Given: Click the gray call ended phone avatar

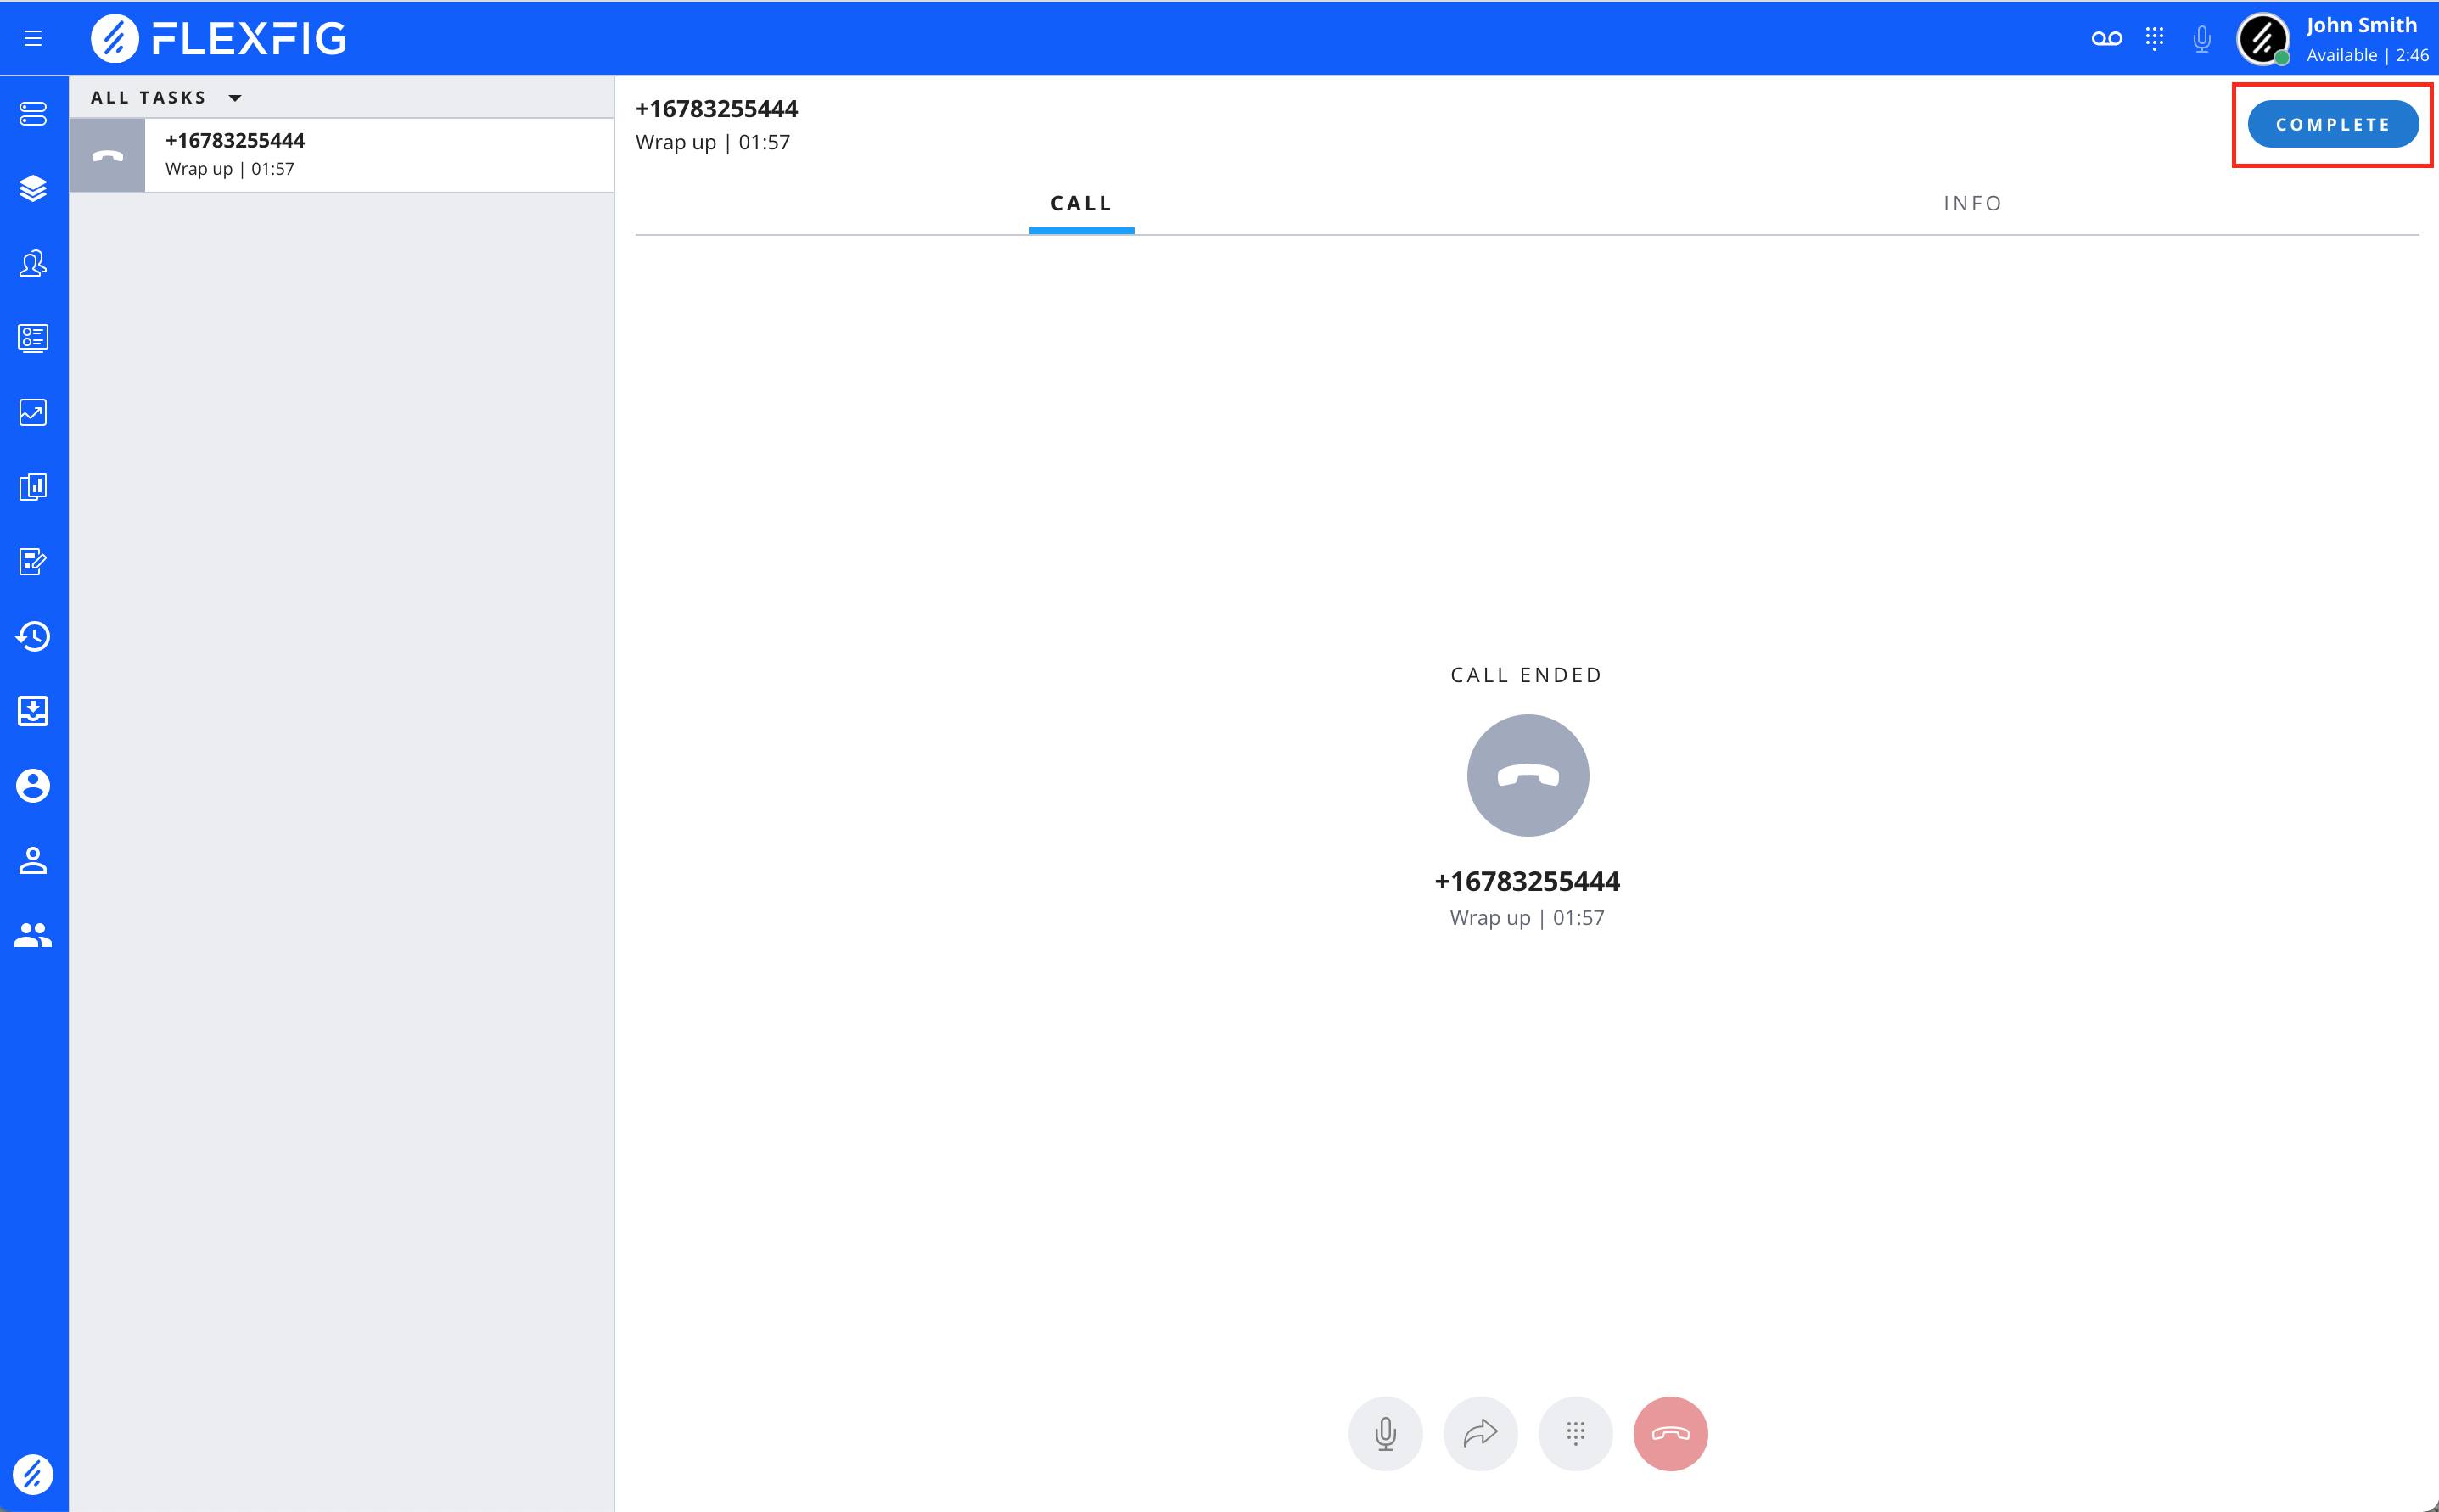Looking at the screenshot, I should tap(1527, 775).
